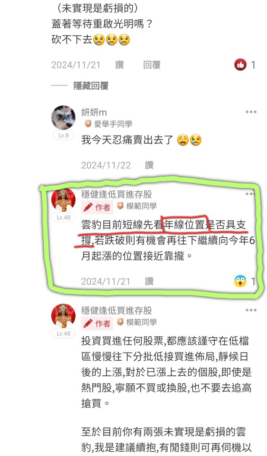The height and width of the screenshot is (456, 267).
Task: Collapse replies via 隱藏回覆
Action: tap(91, 86)
